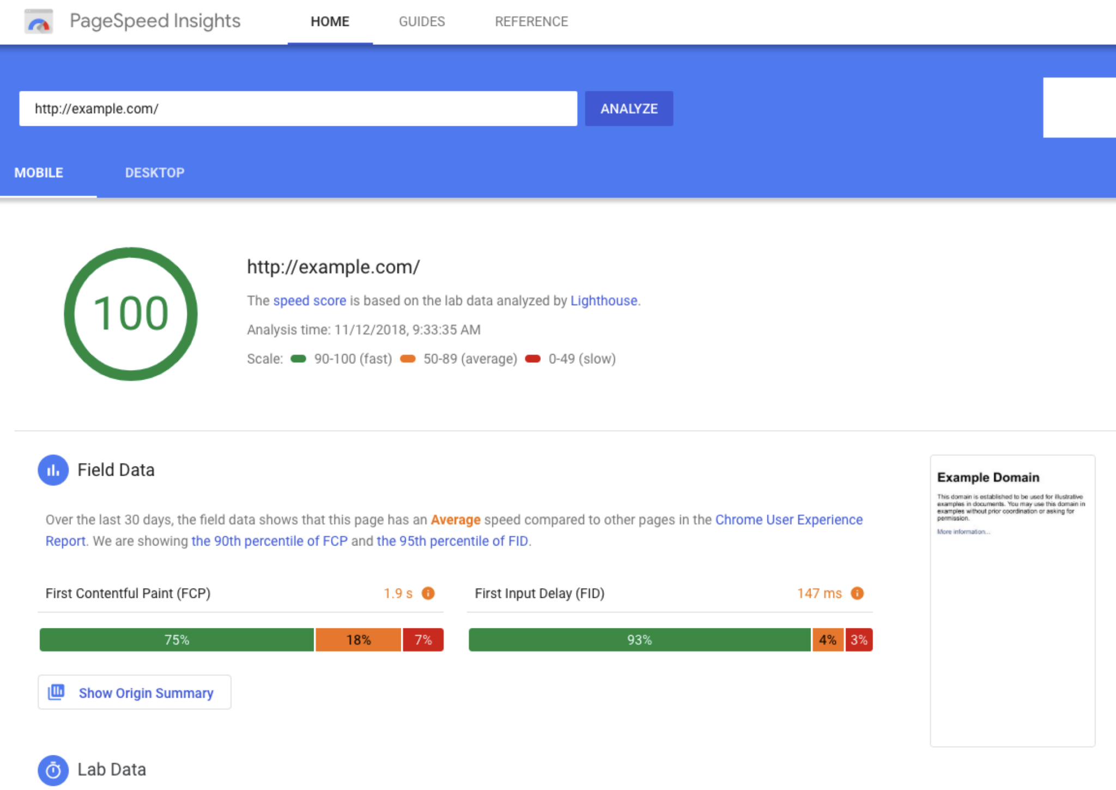The width and height of the screenshot is (1116, 790).
Task: Open the 95th percentile of FID link
Action: point(452,541)
